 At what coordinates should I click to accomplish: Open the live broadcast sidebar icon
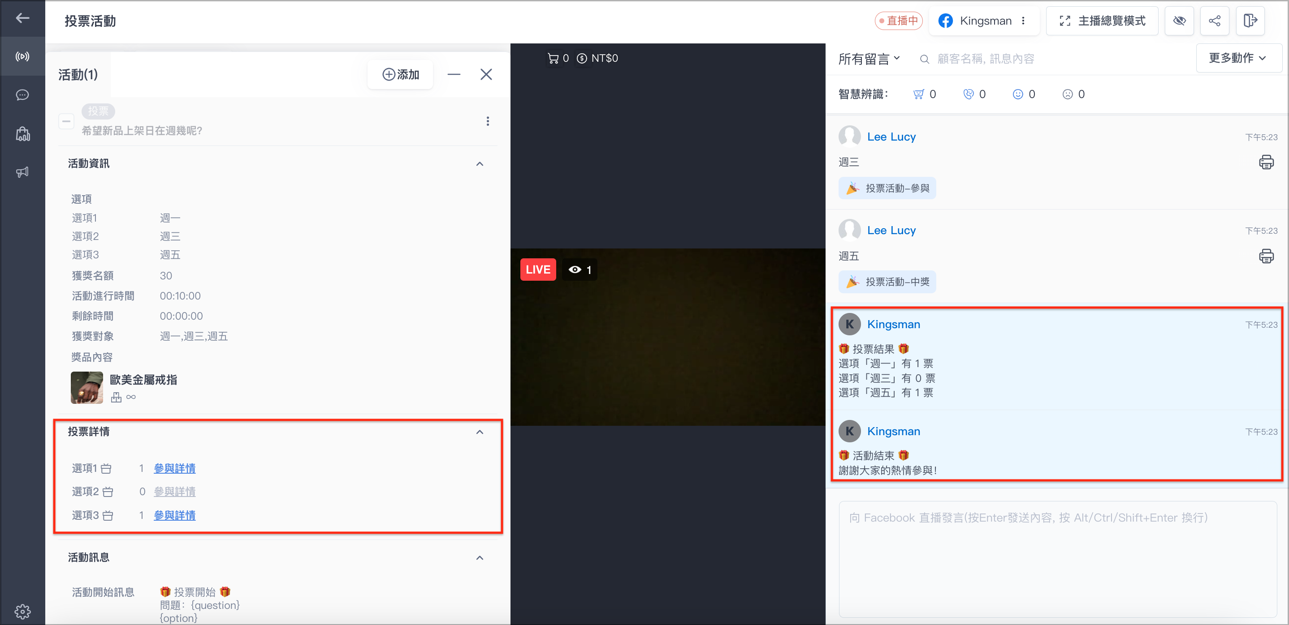pyautogui.click(x=22, y=56)
